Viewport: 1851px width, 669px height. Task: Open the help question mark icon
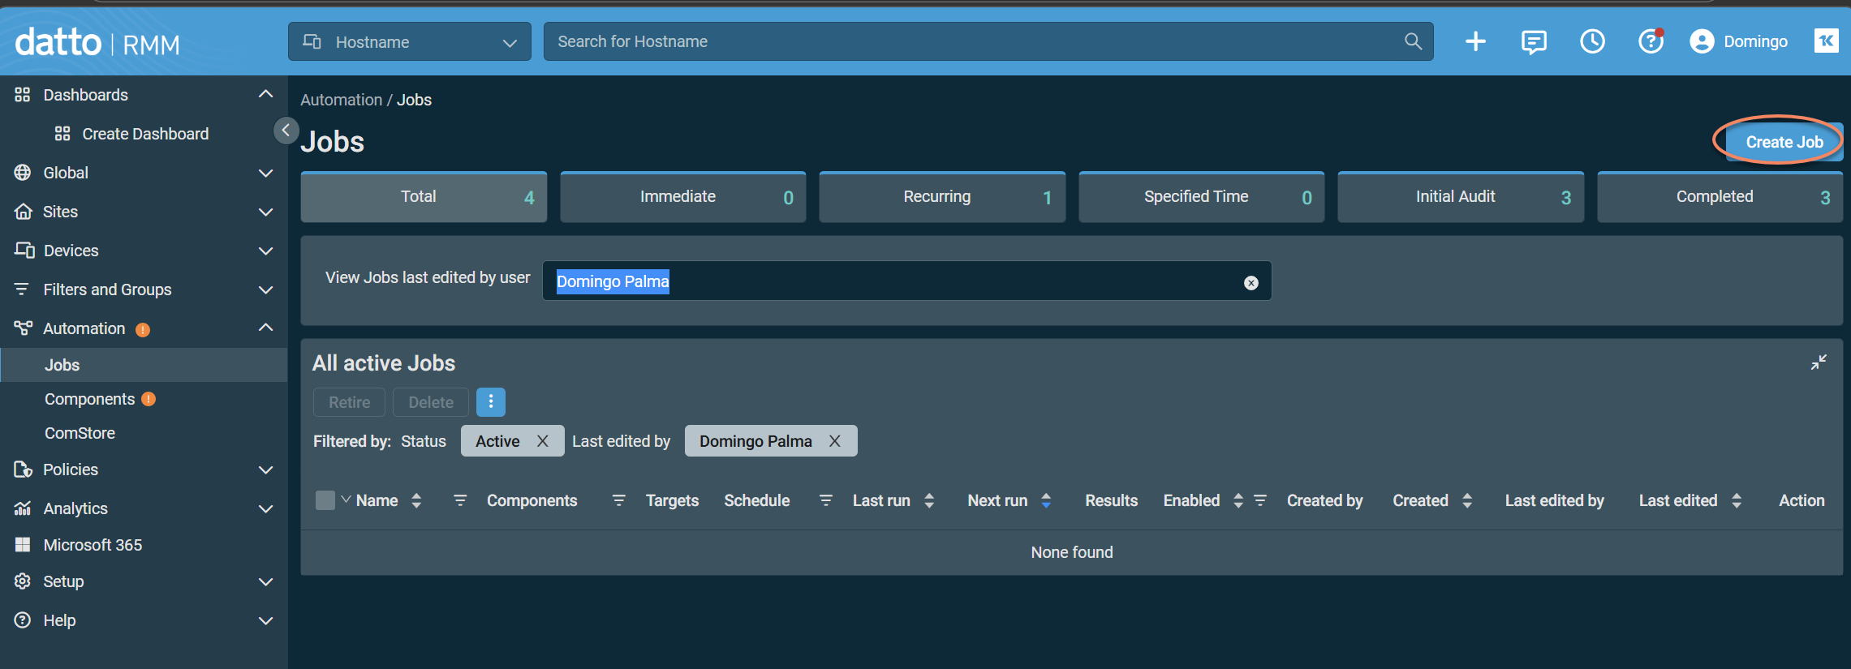(x=1651, y=41)
